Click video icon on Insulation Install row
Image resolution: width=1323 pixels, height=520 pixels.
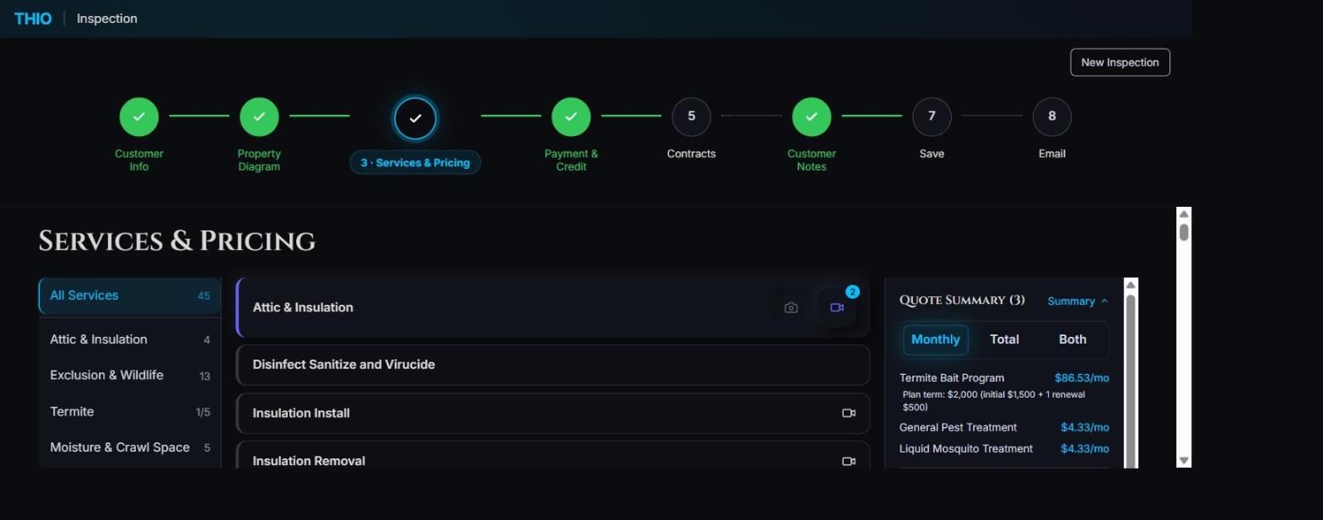(x=849, y=414)
